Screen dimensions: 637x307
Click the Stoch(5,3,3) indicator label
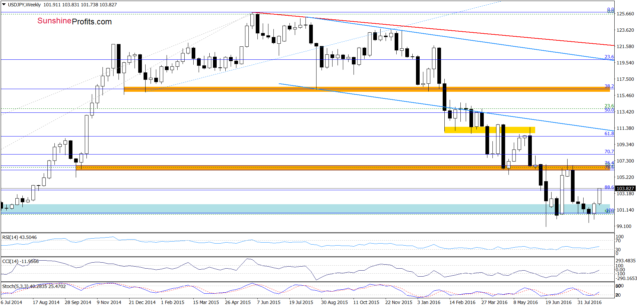pyautogui.click(x=34, y=286)
